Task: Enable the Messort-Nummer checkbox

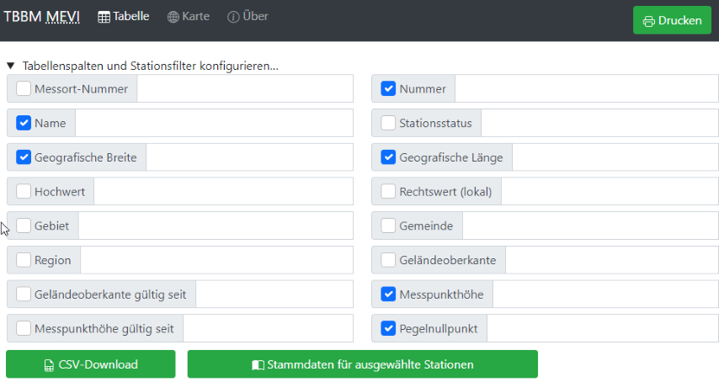Action: point(24,88)
